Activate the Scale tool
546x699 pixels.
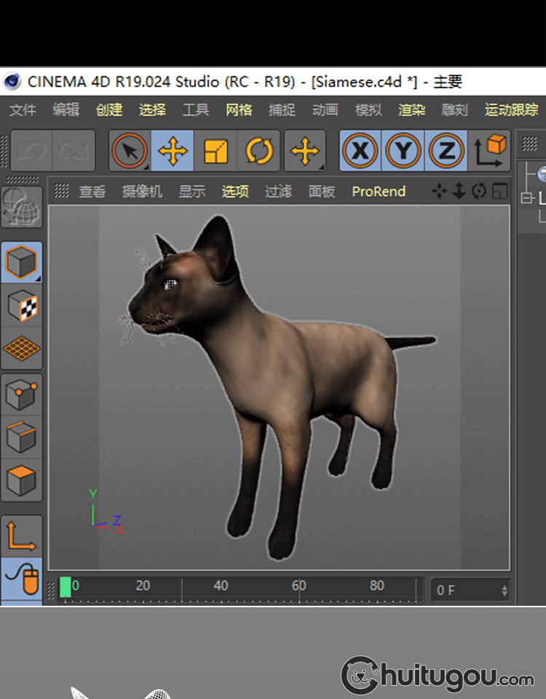pyautogui.click(x=215, y=151)
